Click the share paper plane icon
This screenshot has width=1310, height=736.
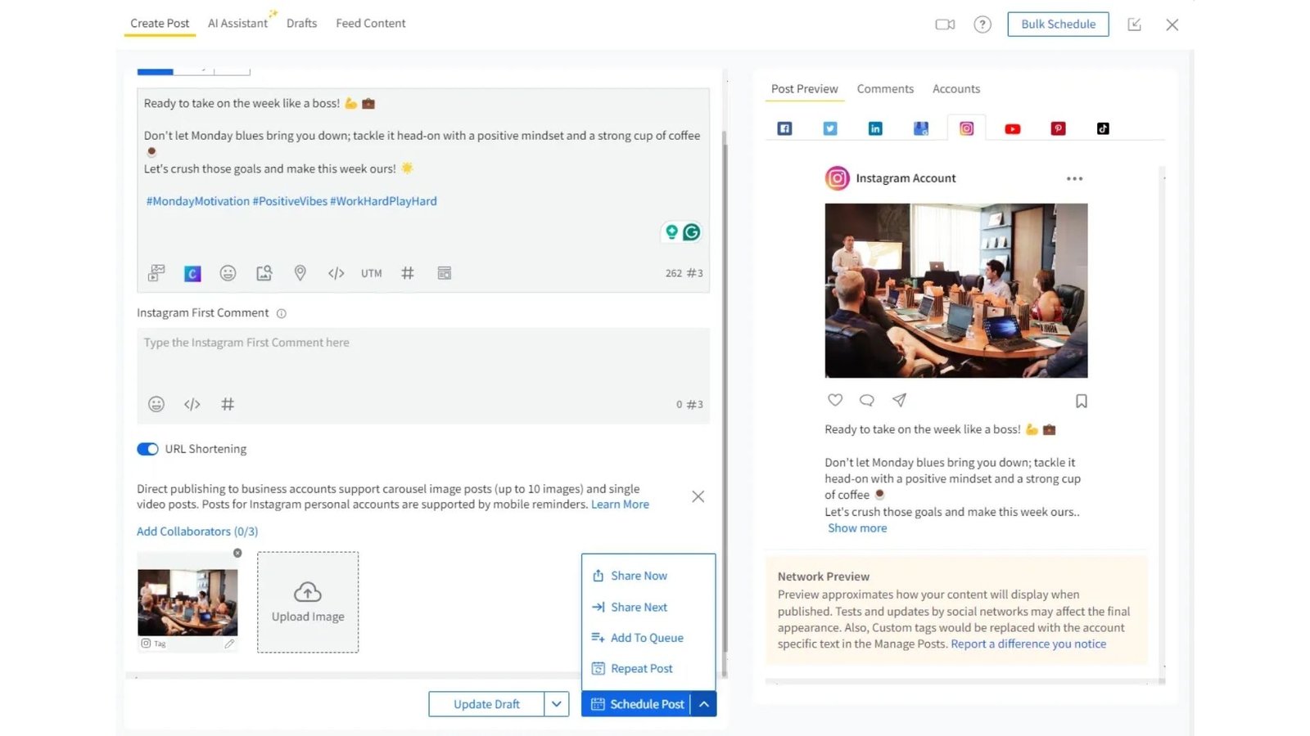(899, 400)
